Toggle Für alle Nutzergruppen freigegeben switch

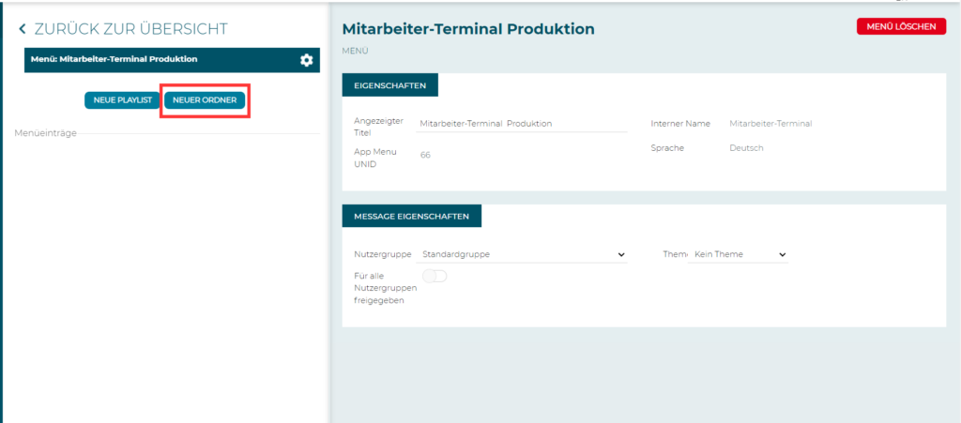435,276
